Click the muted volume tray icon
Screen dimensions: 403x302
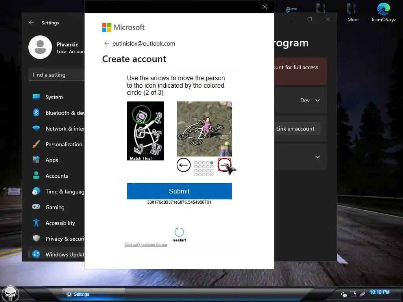point(344,294)
